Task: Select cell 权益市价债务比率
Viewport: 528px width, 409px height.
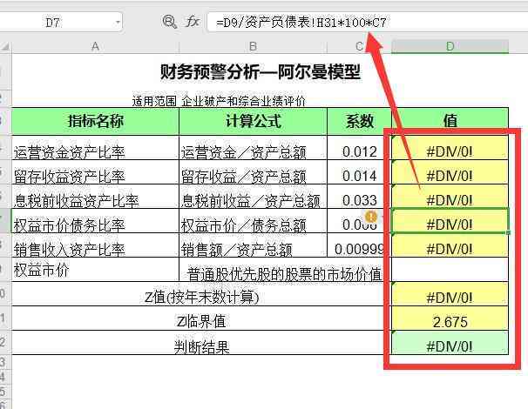Action: point(95,221)
